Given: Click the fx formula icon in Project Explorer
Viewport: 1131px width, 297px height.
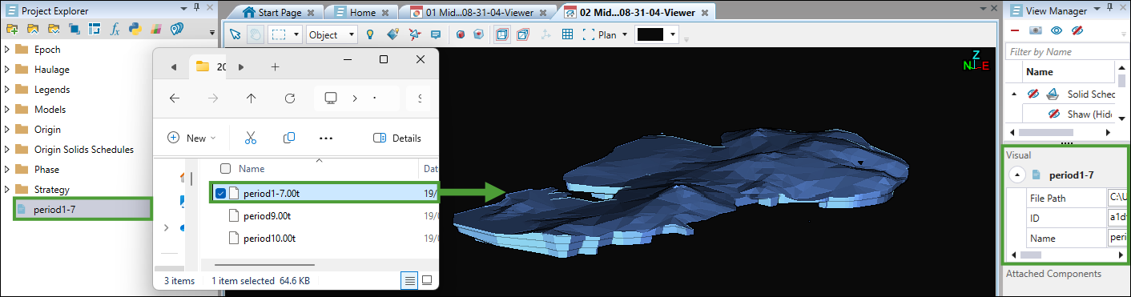Looking at the screenshot, I should click(115, 29).
